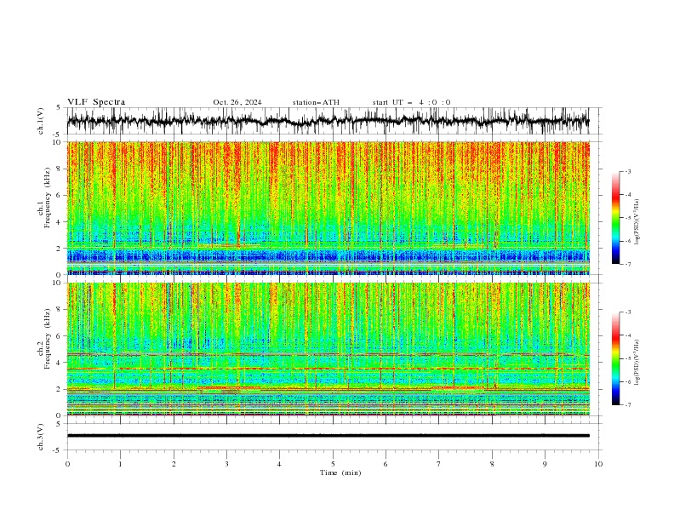Select the date label "Oct. 26, 2024"

[x=237, y=102]
